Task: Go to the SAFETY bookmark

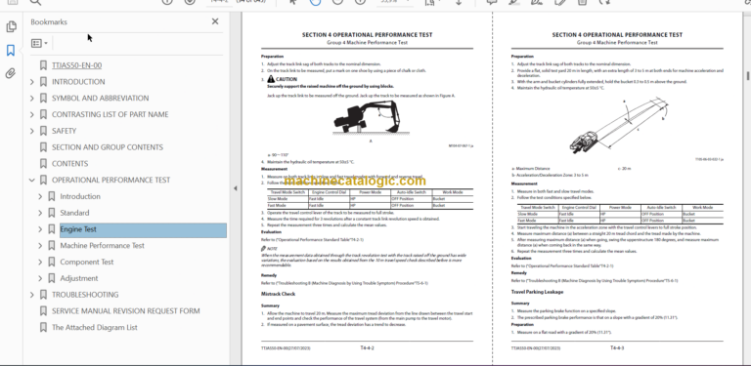Action: tap(65, 131)
